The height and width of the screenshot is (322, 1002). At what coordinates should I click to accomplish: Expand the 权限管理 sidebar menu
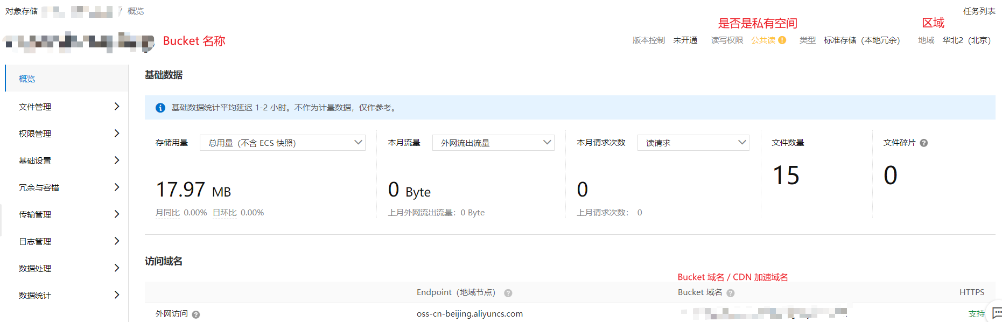[x=67, y=134]
